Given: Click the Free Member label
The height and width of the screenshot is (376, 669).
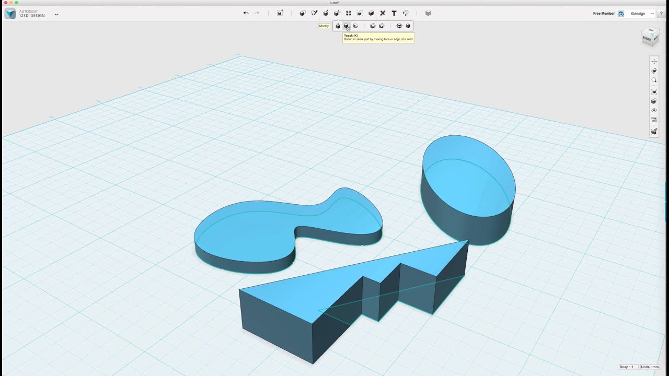Looking at the screenshot, I should coord(604,14).
